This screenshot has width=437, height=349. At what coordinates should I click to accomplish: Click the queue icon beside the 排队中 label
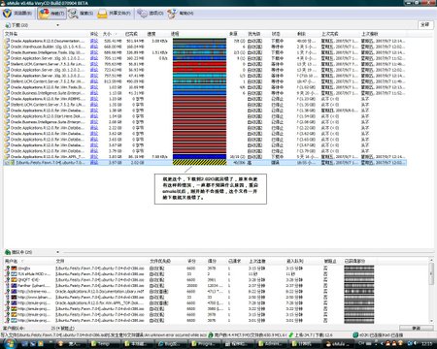click(x=8, y=252)
